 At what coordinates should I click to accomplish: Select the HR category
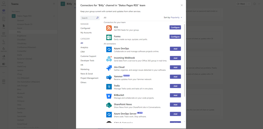click(x=82, y=65)
